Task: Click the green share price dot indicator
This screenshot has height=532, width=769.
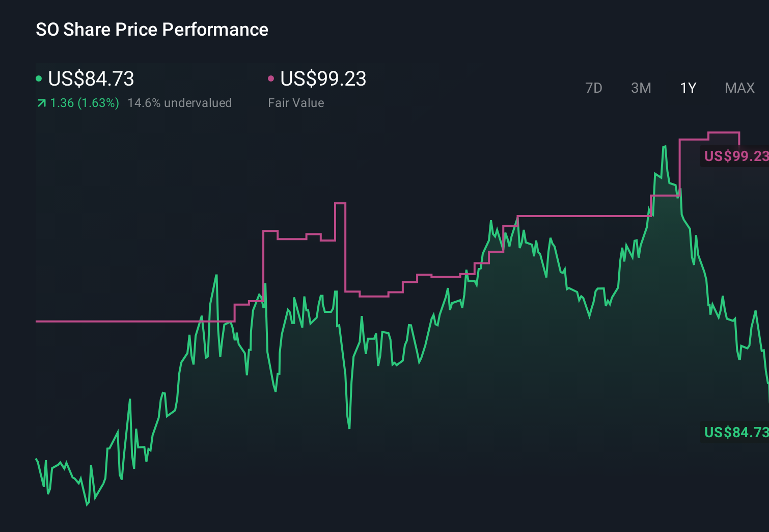Action: 39,78
